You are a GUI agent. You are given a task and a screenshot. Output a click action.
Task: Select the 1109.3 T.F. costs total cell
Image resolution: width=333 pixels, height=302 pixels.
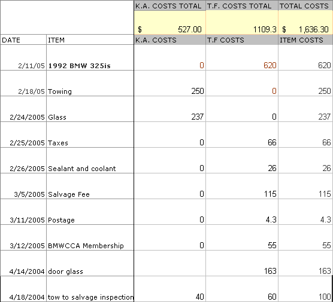pyautogui.click(x=242, y=23)
